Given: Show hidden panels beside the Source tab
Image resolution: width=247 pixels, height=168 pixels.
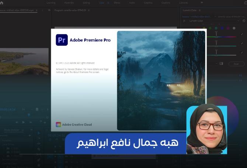Looking at the screenshot, I should click(49, 10).
